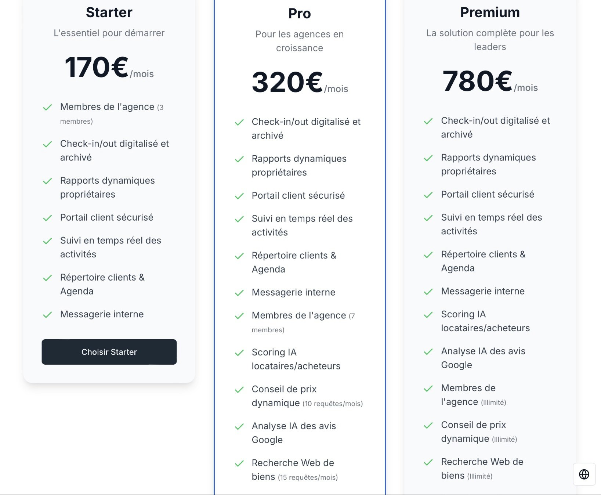Select the Premium plan heading
Image resolution: width=601 pixels, height=495 pixels.
(x=490, y=12)
